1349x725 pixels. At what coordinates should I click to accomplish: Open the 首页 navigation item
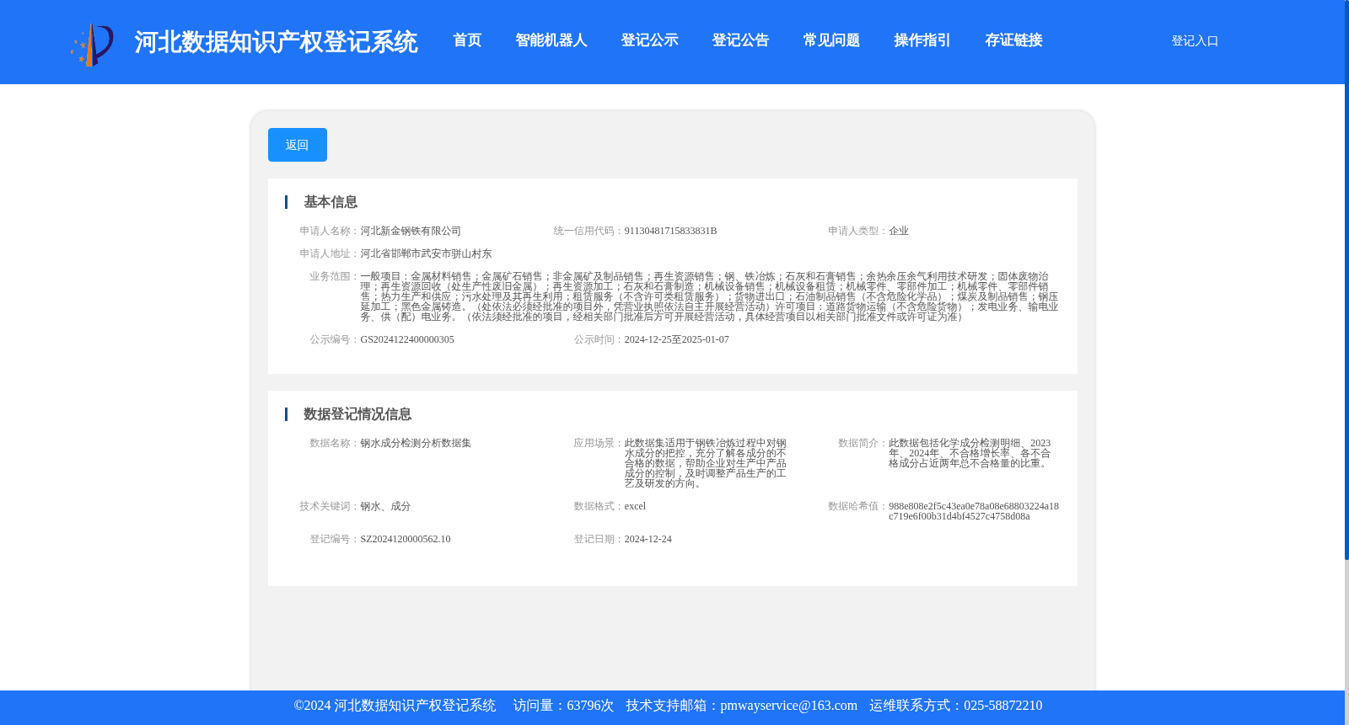tap(467, 40)
